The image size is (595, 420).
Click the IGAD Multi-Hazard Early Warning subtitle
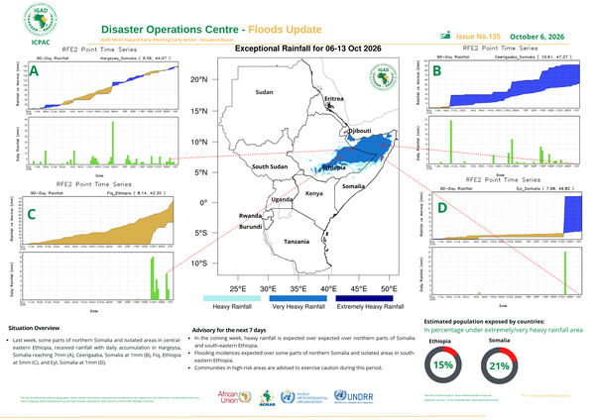[x=167, y=40]
